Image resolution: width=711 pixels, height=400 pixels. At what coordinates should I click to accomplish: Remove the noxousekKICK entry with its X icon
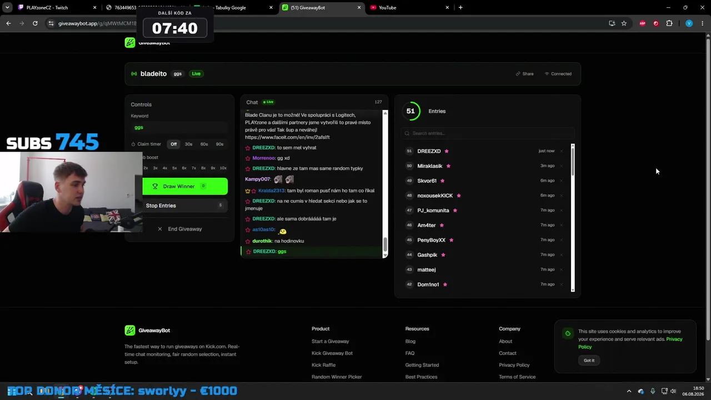(x=561, y=196)
